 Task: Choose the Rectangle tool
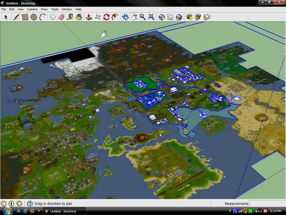[25, 17]
